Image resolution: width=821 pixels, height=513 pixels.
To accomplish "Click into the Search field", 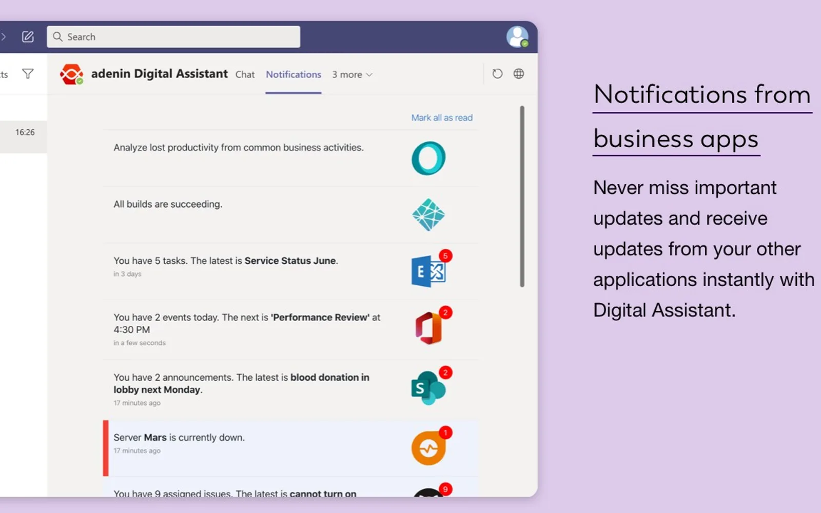I will pos(173,37).
